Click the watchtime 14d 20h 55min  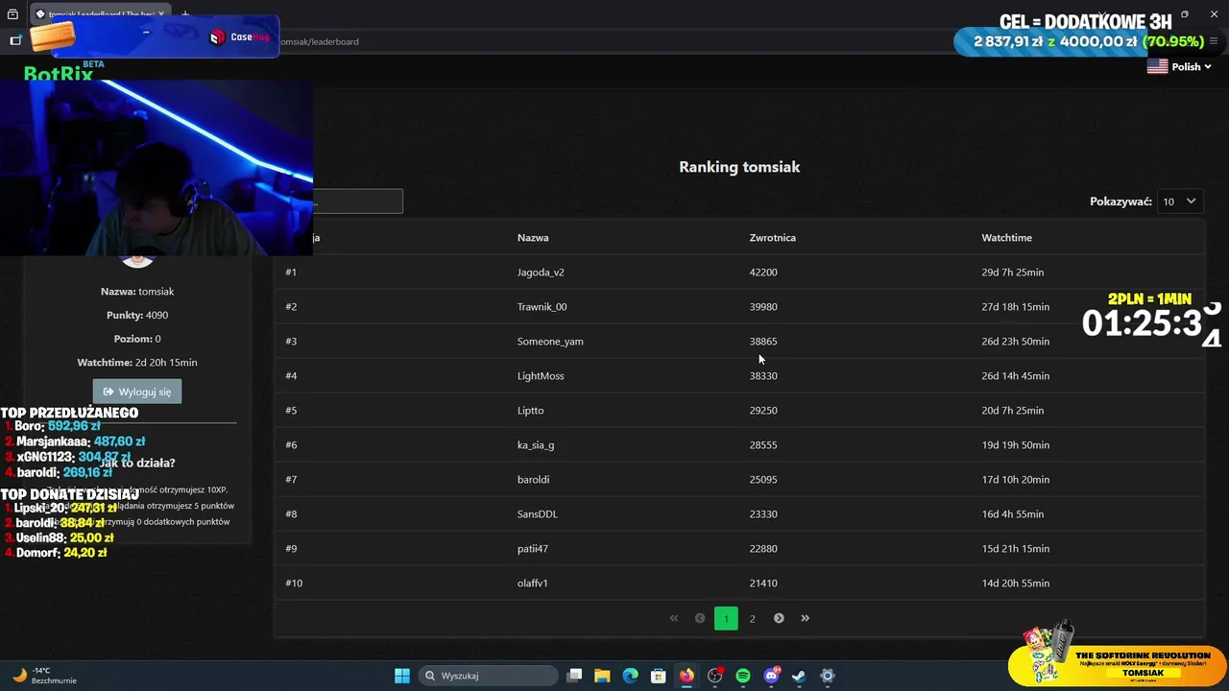tap(1015, 583)
